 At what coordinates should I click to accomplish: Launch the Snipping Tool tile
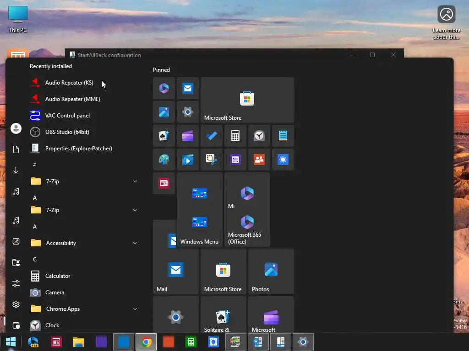(x=212, y=160)
